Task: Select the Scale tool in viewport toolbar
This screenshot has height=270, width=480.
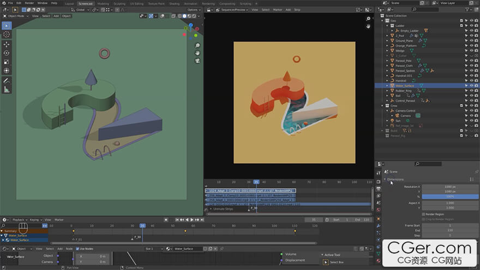Action: [7, 62]
